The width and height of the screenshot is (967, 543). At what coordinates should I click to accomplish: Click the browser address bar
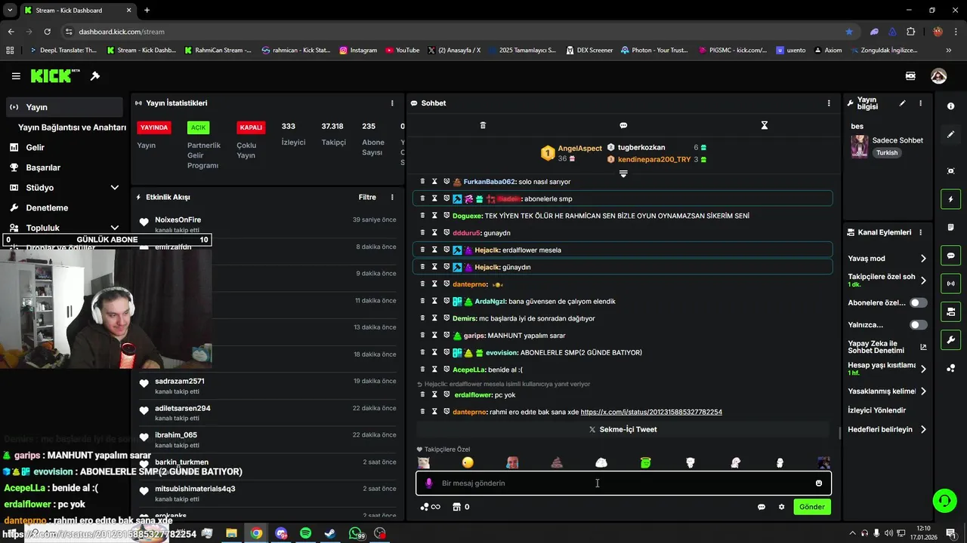click(453, 32)
